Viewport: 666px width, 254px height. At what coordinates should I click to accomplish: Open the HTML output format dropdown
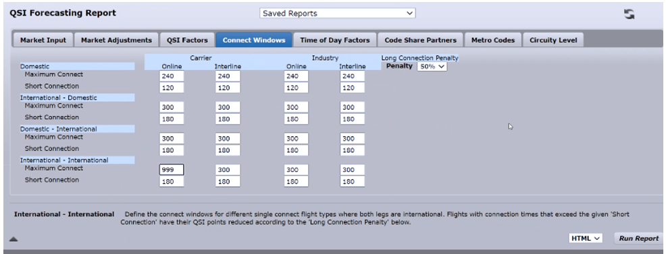tap(586, 239)
